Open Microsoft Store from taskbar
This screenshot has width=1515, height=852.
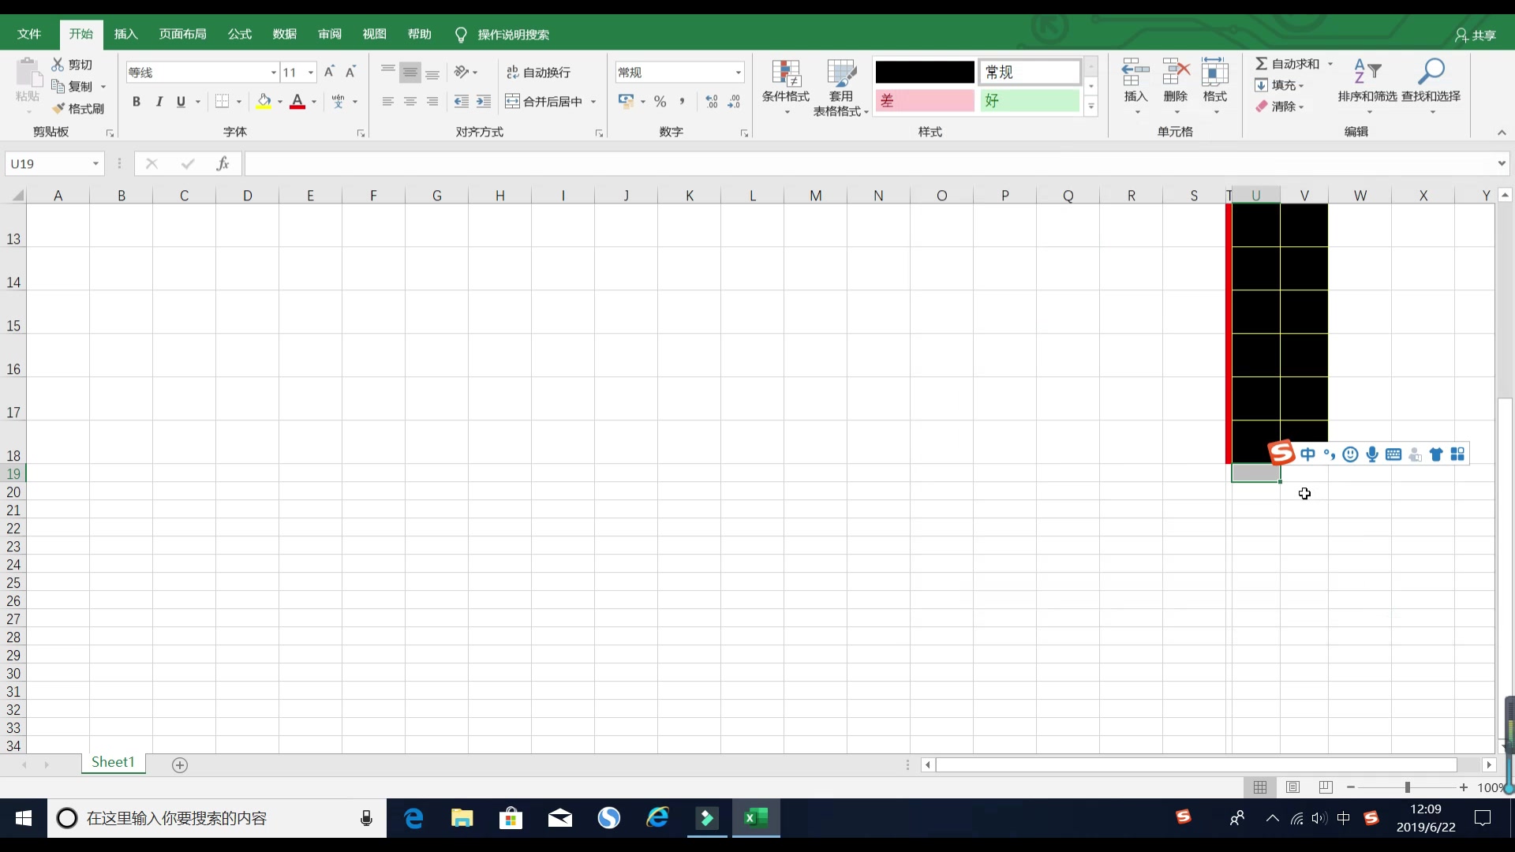click(x=511, y=818)
